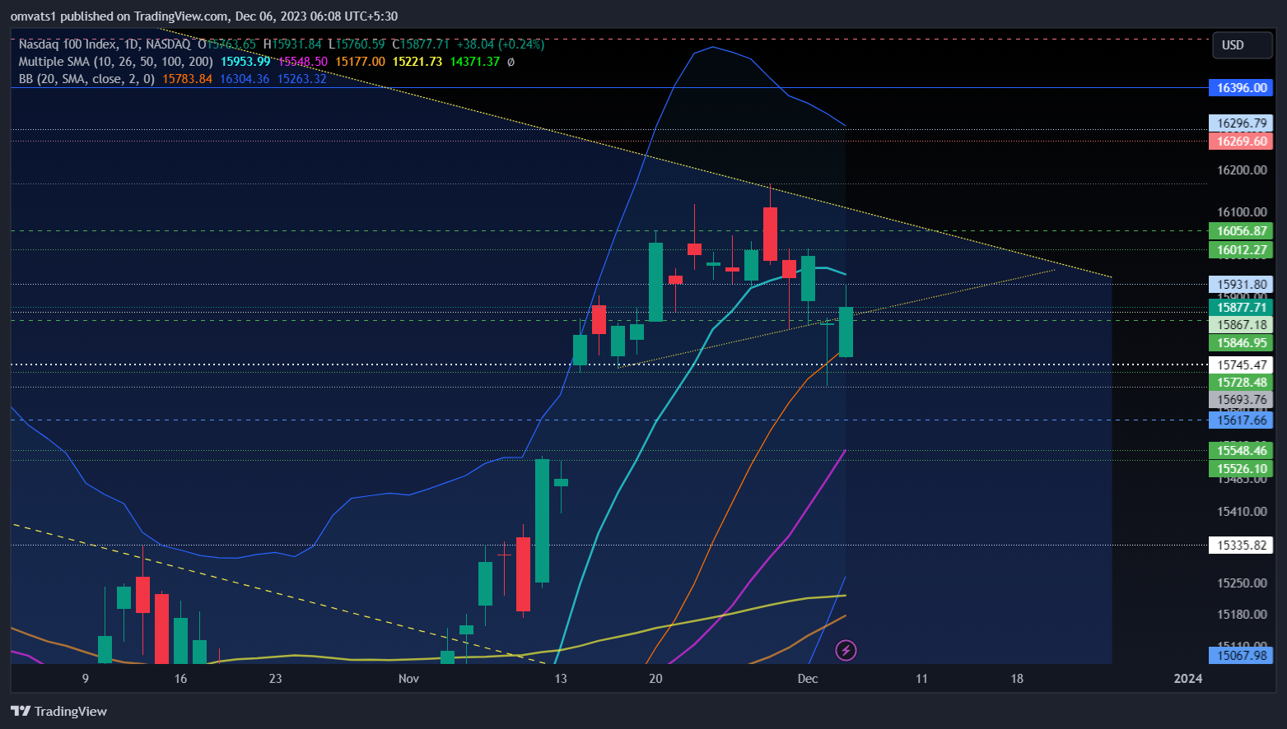
Task: Click the BB basis value 15783.84
Action: pyautogui.click(x=187, y=79)
